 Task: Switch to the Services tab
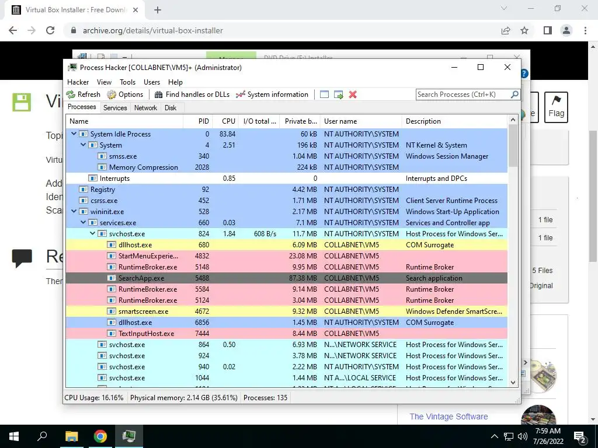(x=115, y=108)
